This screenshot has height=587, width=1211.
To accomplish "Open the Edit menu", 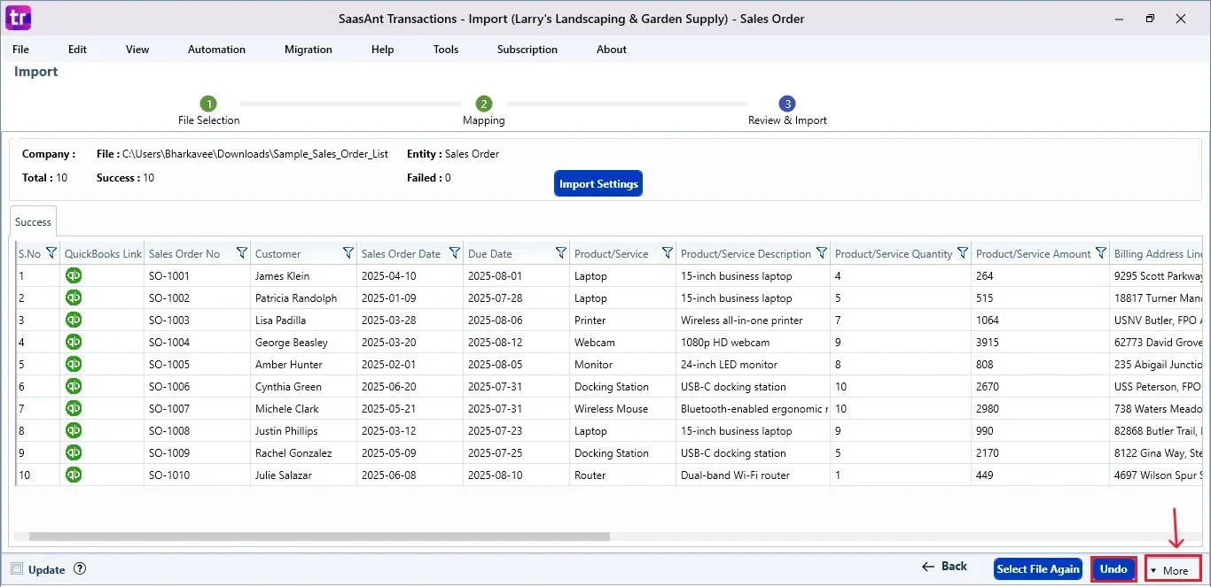I will 78,50.
